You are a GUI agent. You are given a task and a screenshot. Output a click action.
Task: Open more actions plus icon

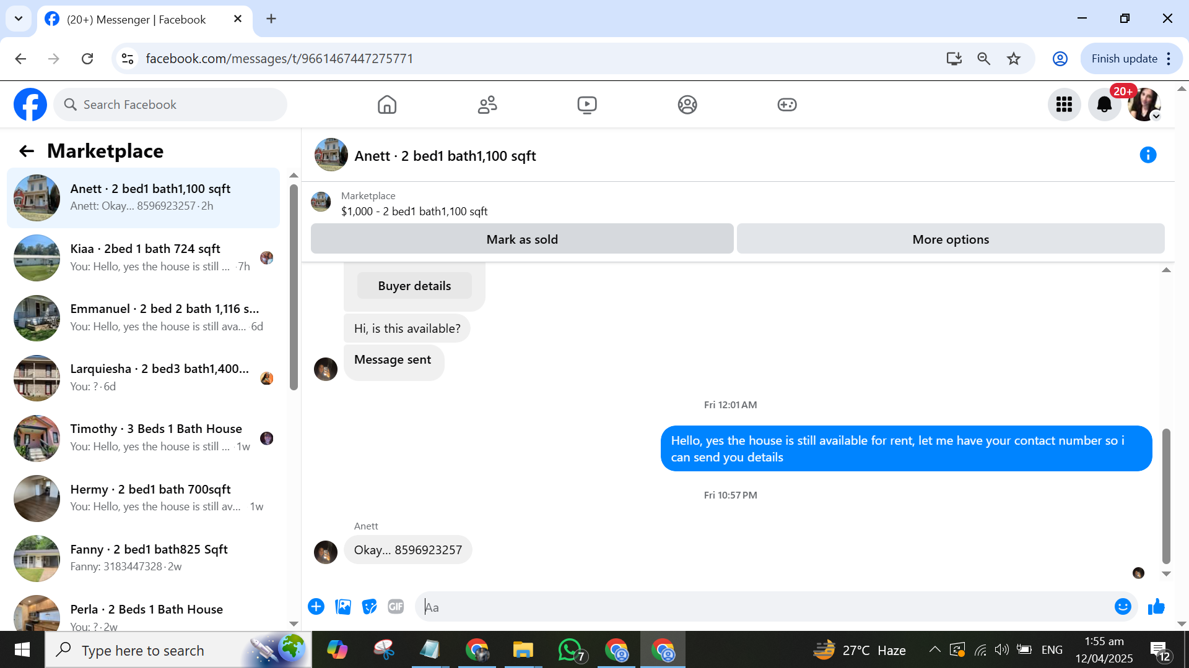pyautogui.click(x=316, y=607)
